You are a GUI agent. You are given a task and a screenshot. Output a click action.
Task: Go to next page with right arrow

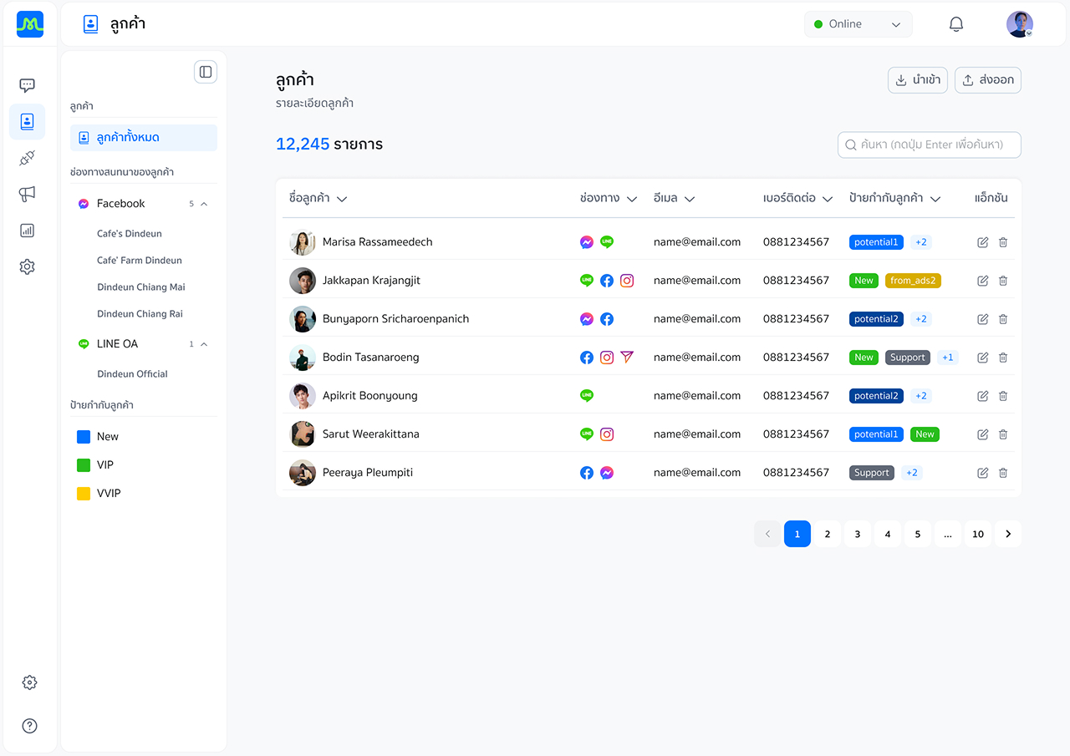pos(1008,534)
